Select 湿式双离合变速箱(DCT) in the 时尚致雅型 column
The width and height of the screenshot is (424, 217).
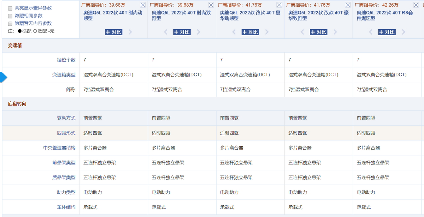177,75
